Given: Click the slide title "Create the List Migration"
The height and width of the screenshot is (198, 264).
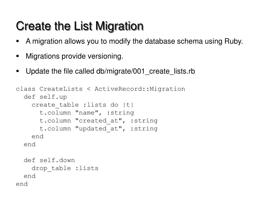Looking at the screenshot, I should click(x=79, y=26).
